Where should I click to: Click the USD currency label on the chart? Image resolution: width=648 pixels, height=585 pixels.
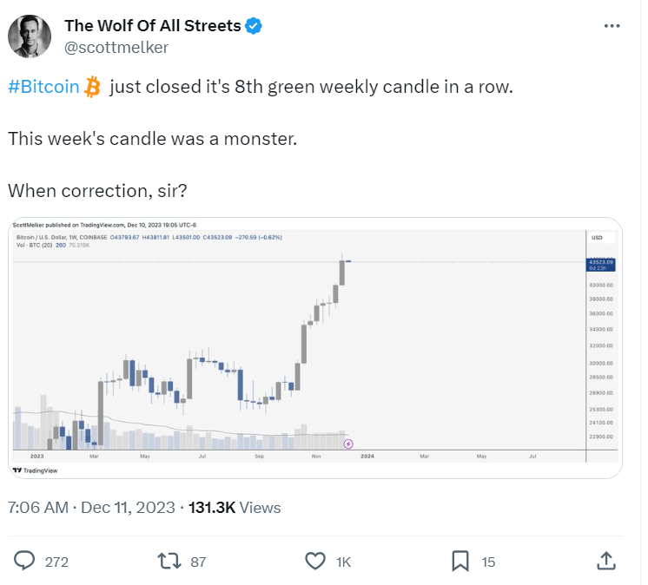tap(597, 237)
